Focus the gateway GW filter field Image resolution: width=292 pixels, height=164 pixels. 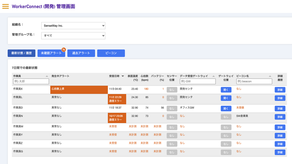[x=198, y=81]
